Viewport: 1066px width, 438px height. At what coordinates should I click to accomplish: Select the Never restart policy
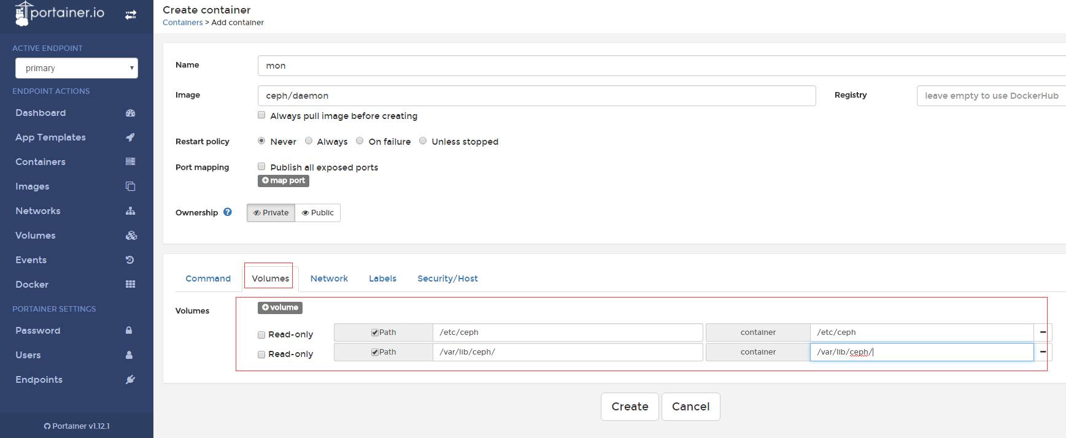pos(261,141)
